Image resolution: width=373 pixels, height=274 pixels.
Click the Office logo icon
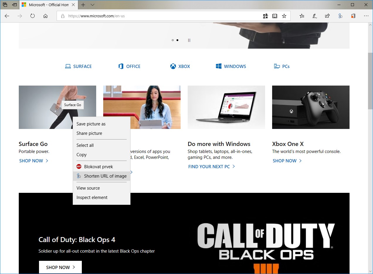[121, 66]
